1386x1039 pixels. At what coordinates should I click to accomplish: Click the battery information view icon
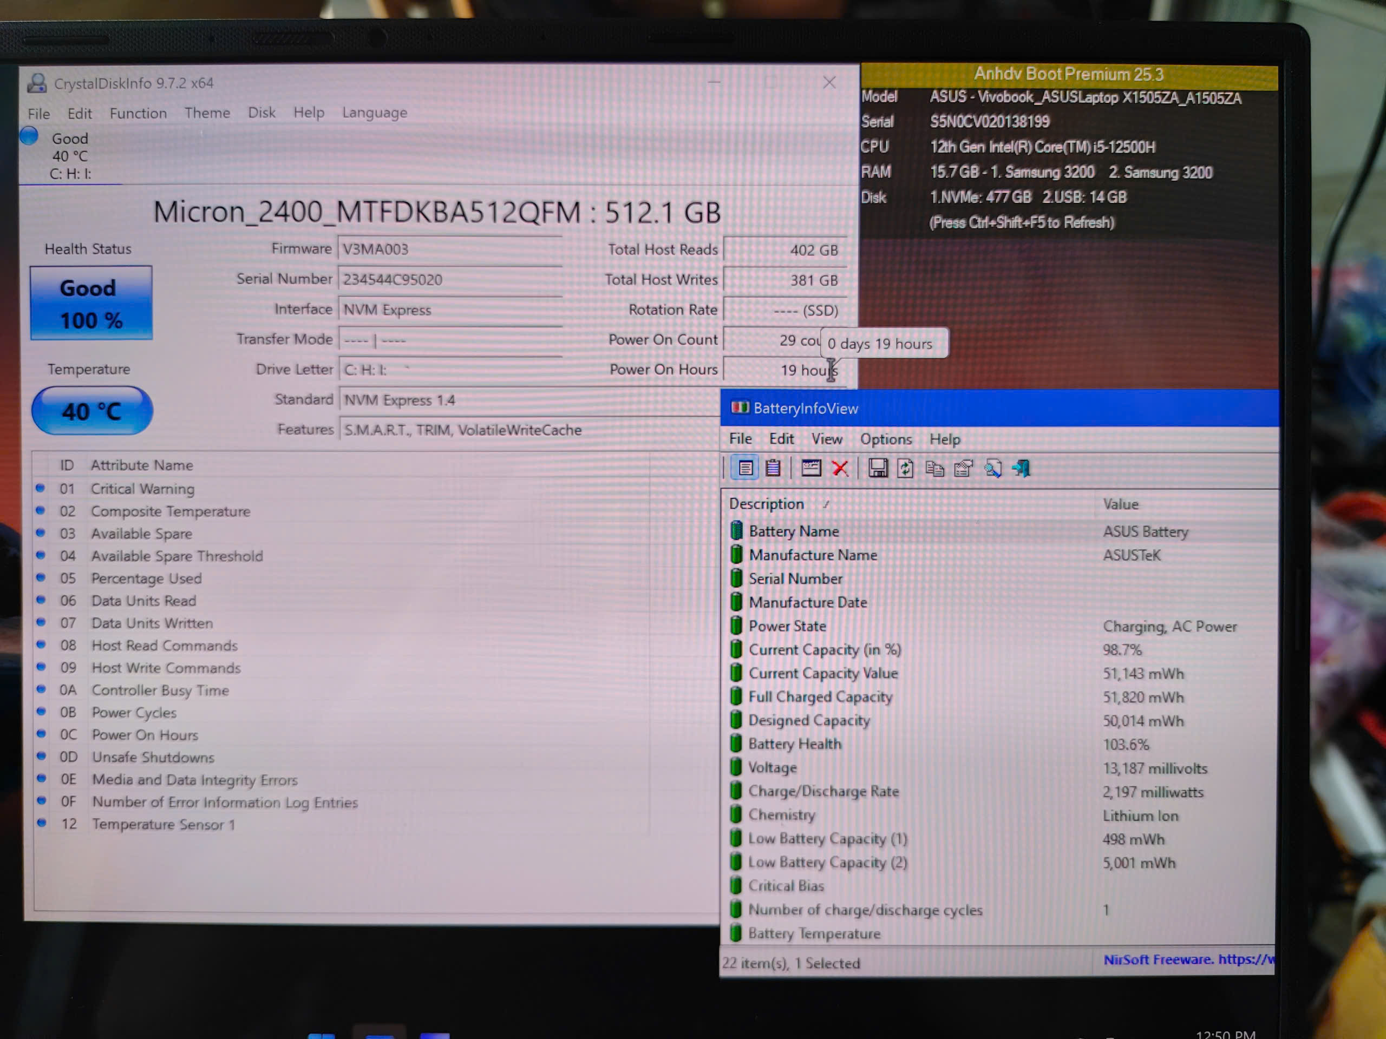pos(745,468)
